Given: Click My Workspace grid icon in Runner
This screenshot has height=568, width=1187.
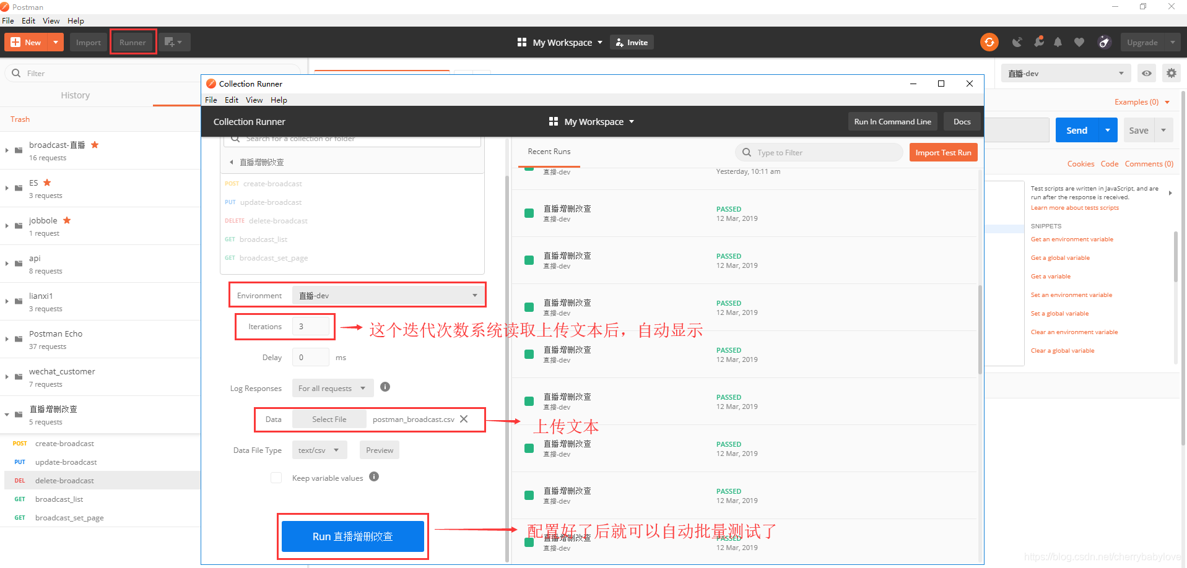Looking at the screenshot, I should click(x=554, y=121).
